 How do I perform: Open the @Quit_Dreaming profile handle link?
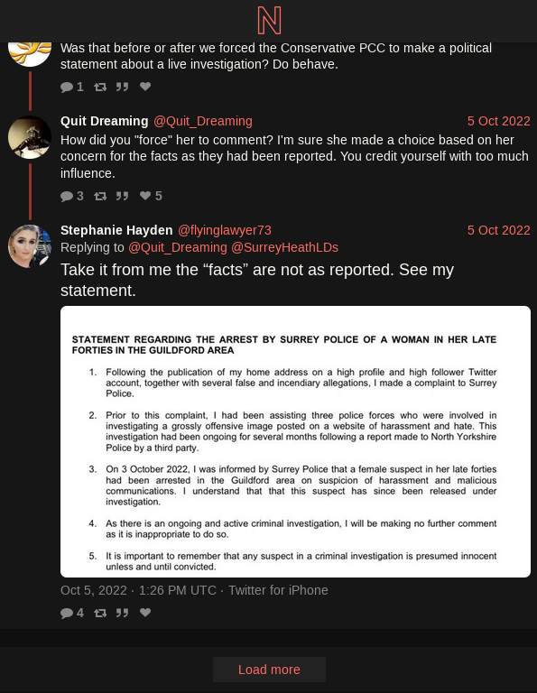tap(203, 121)
